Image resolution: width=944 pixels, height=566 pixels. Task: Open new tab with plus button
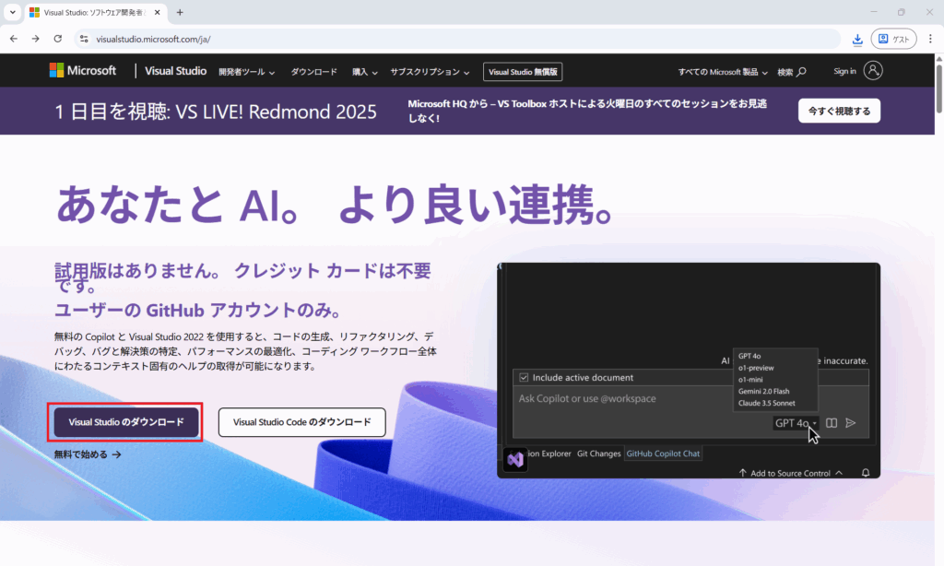point(180,13)
